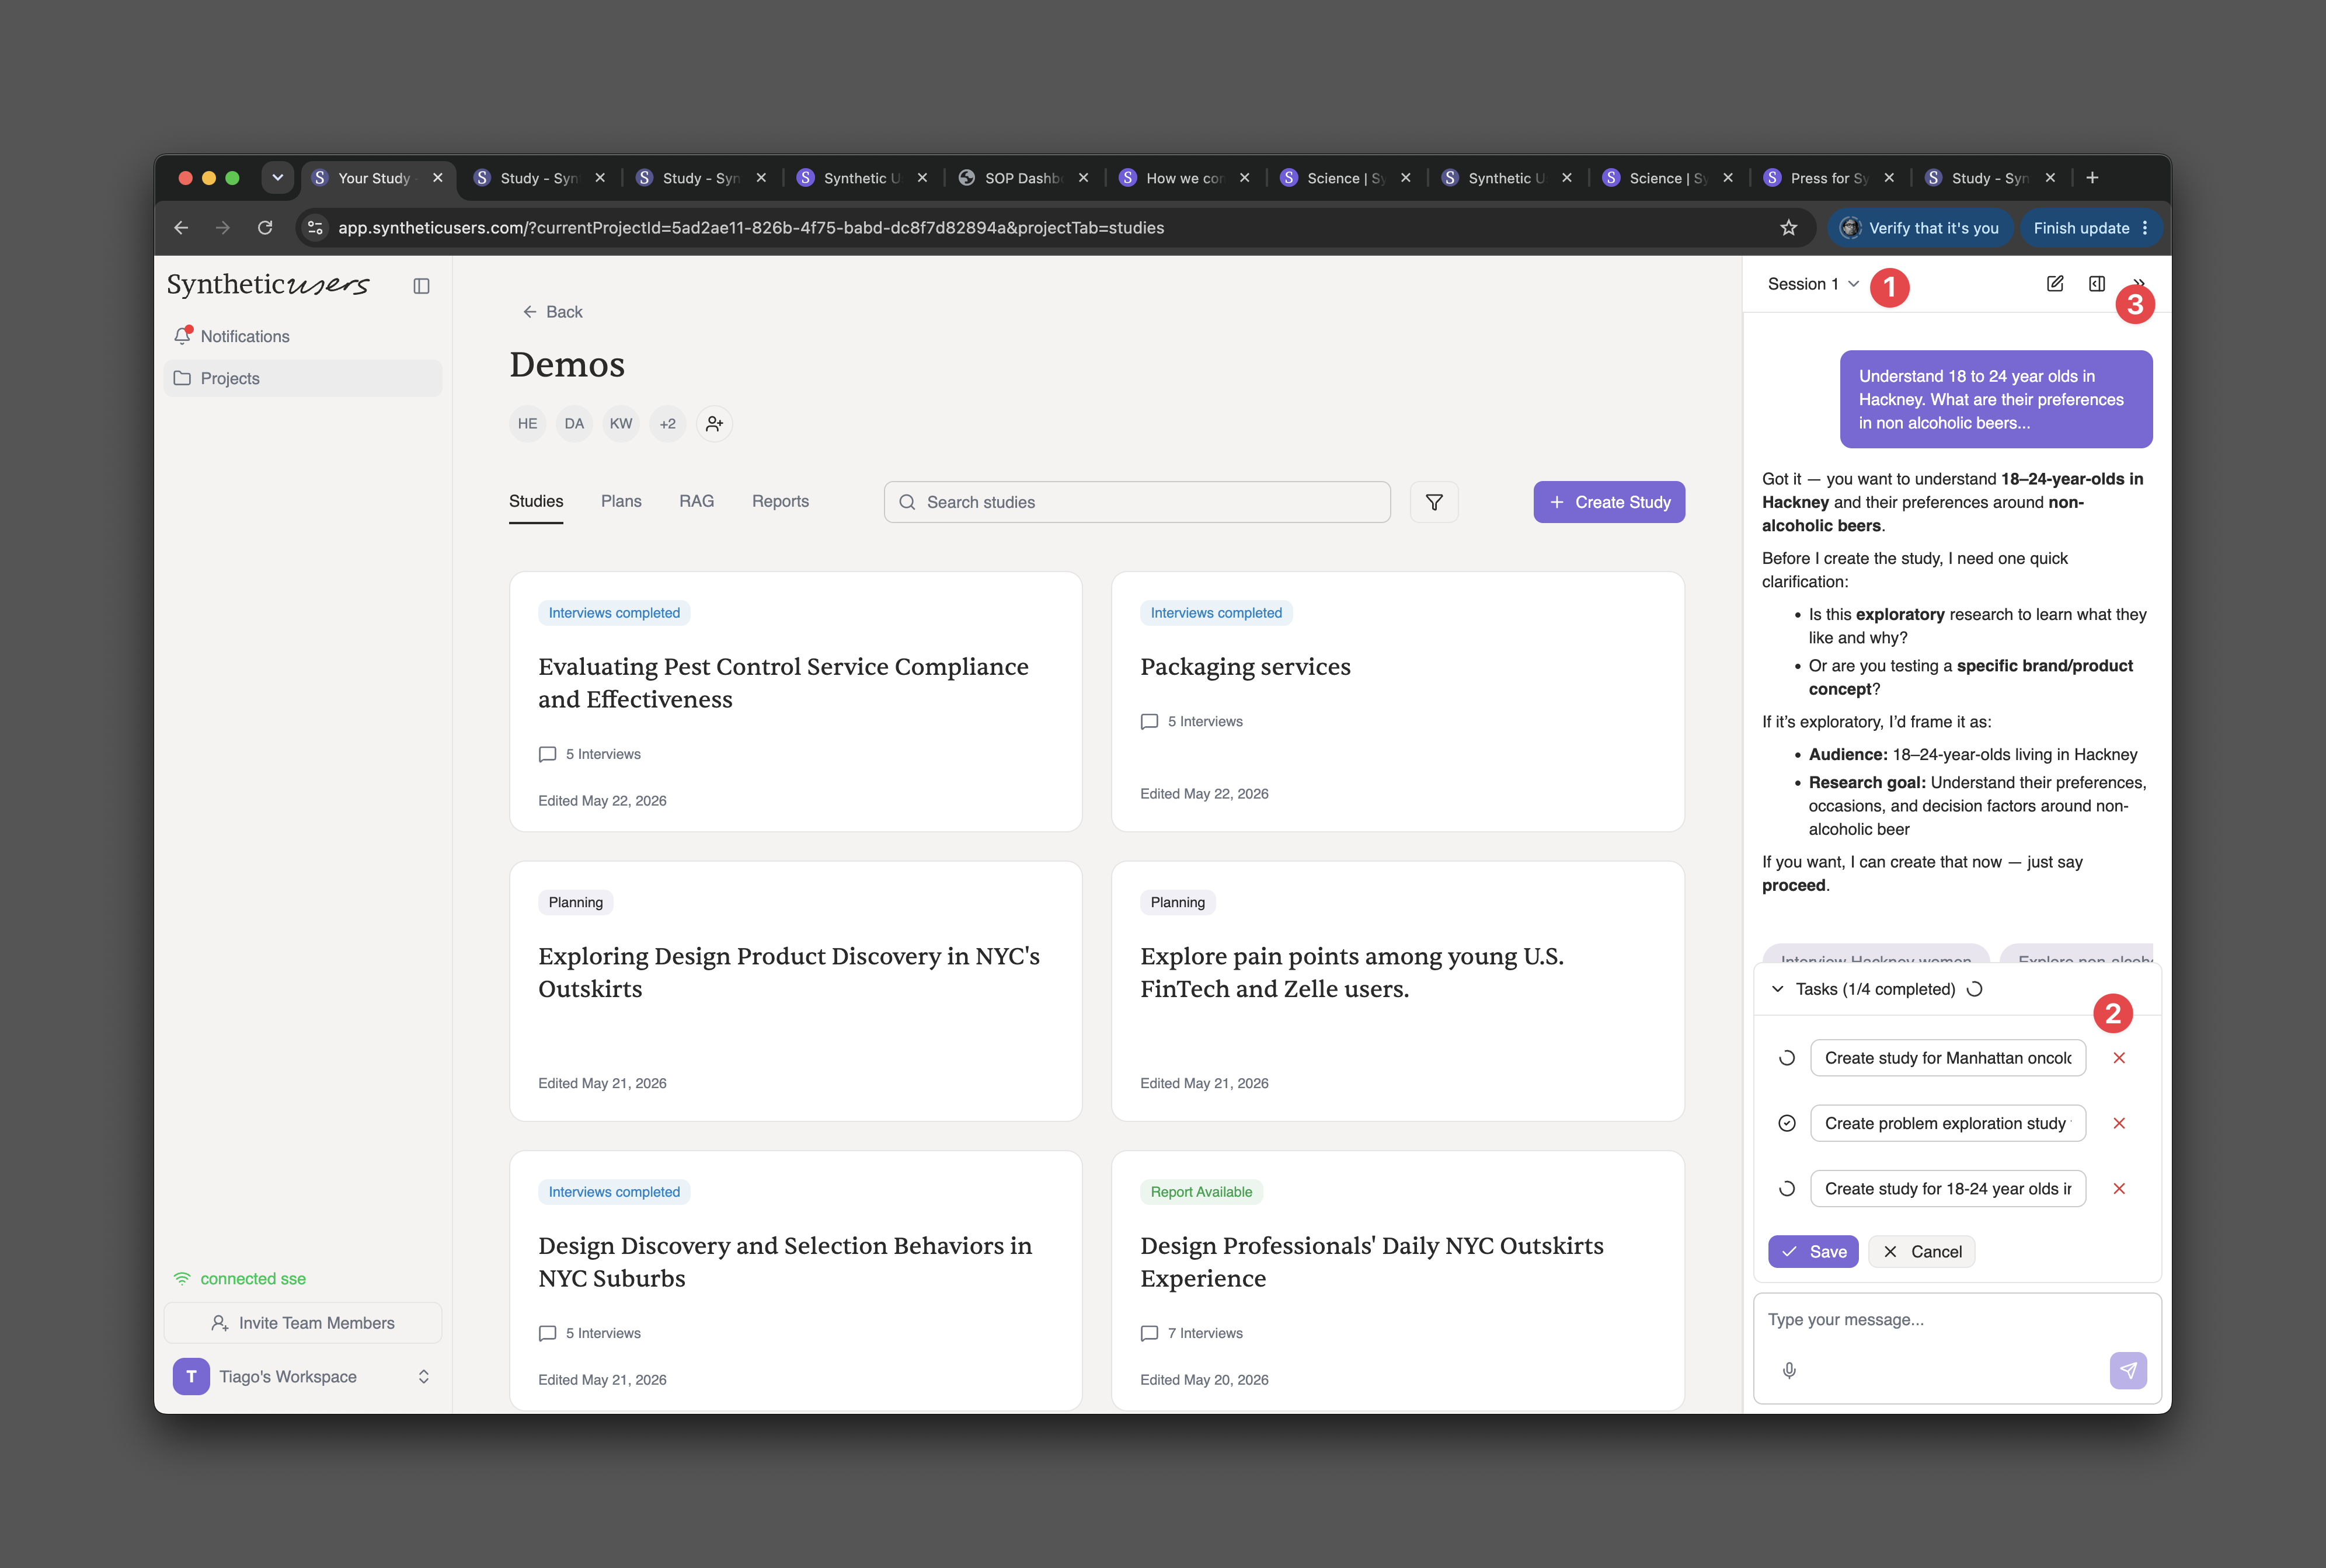Click the browser address bar URL
This screenshot has height=1568, width=2326.
pyautogui.click(x=751, y=228)
